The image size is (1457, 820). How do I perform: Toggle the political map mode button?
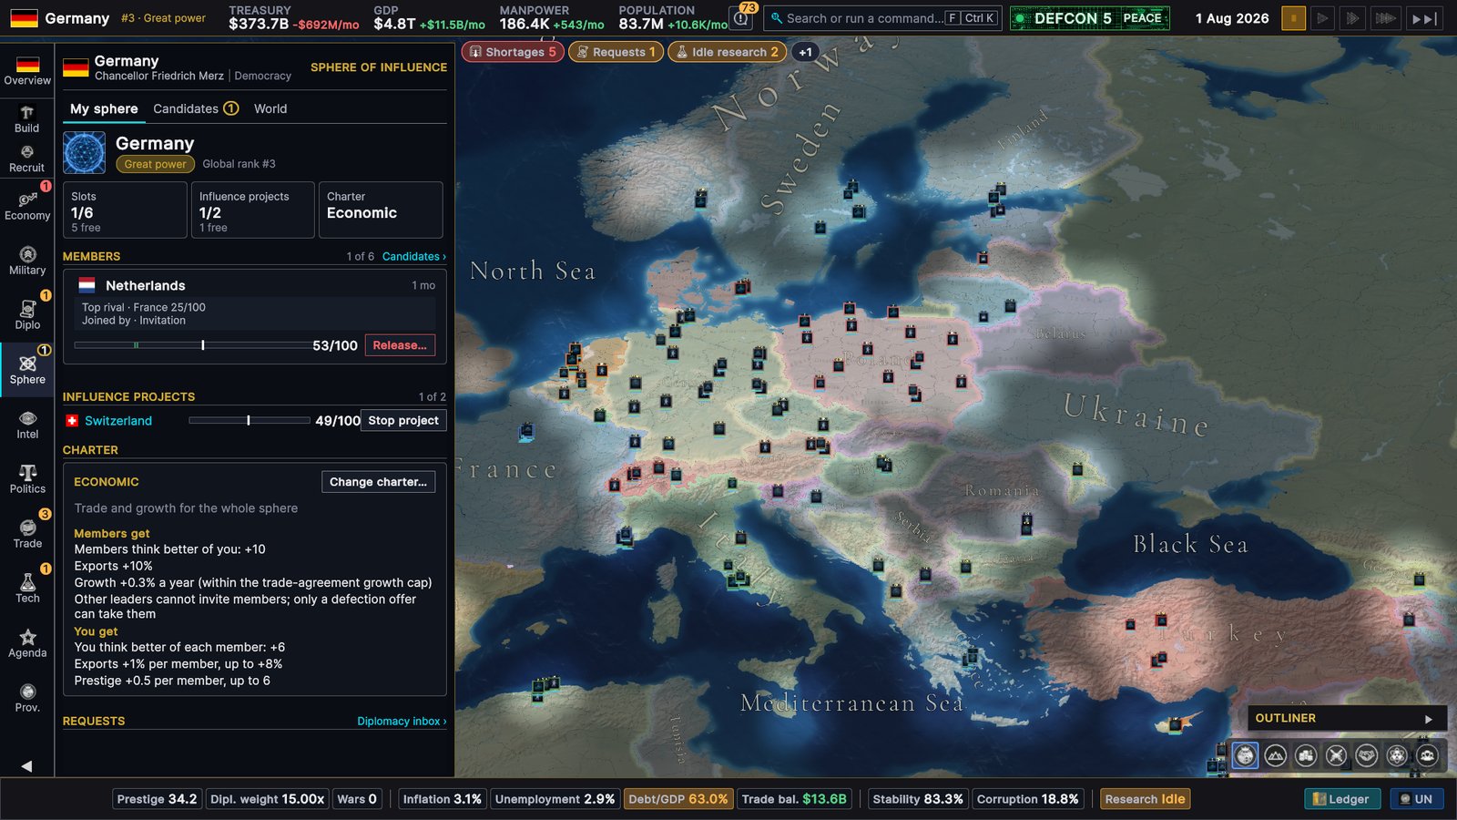(x=1245, y=755)
